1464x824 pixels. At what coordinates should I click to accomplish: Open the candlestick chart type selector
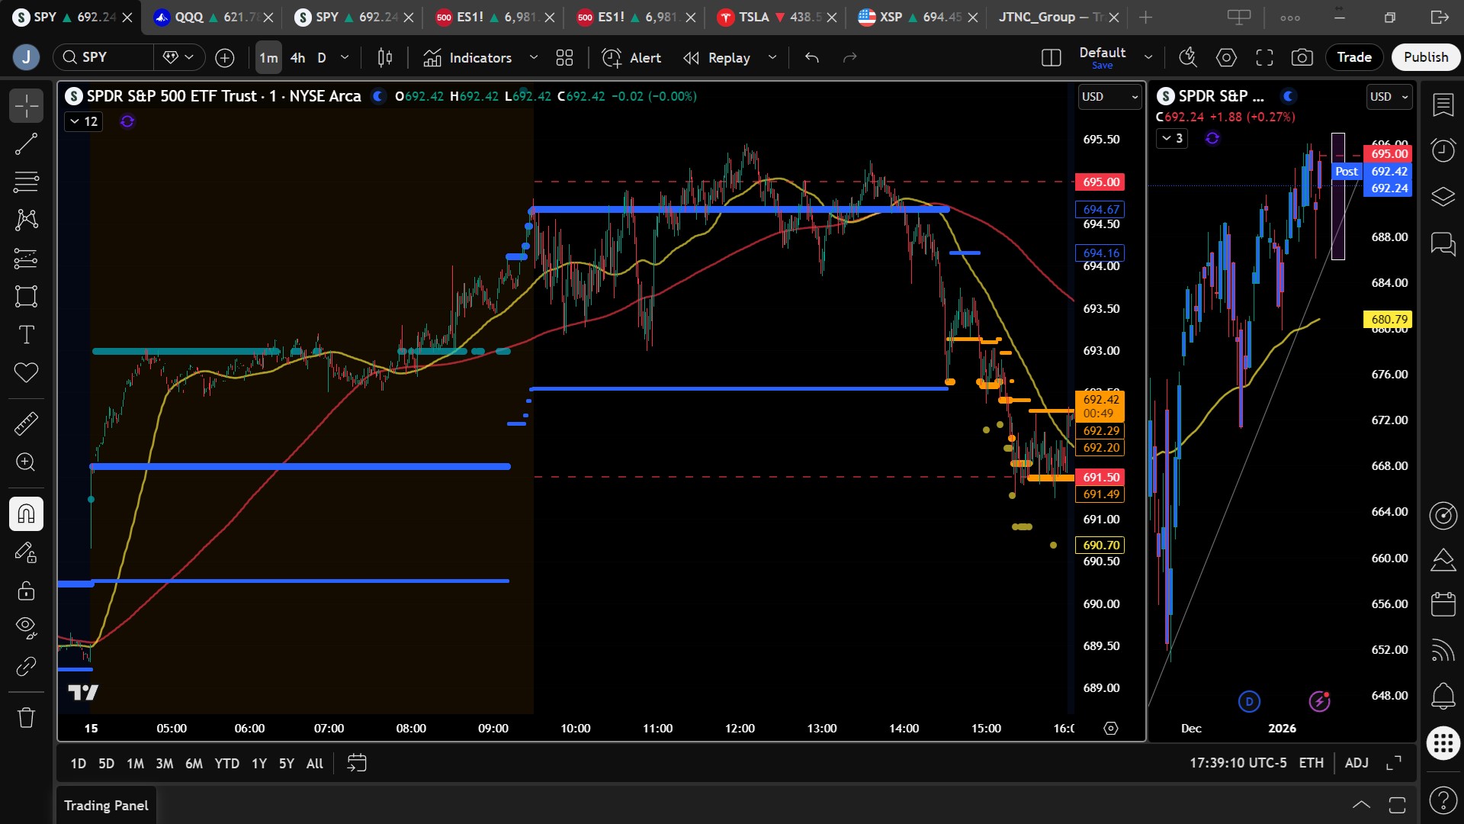click(385, 57)
